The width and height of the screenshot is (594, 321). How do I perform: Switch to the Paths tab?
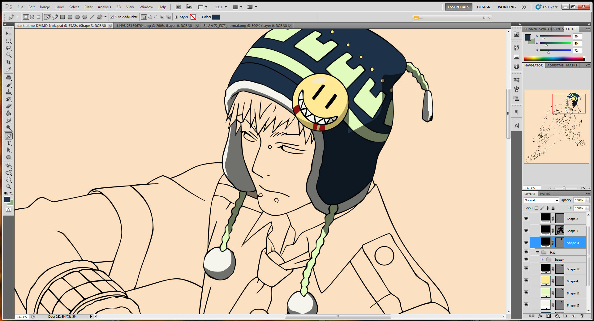click(545, 194)
